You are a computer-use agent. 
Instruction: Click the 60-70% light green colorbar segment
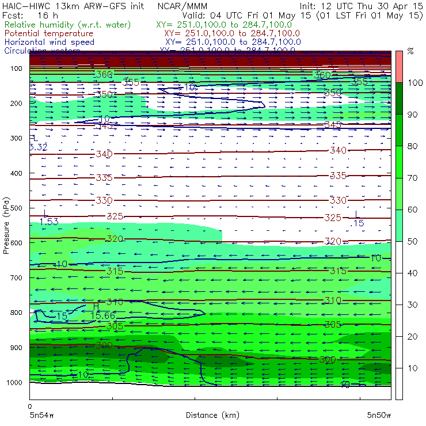click(399, 193)
